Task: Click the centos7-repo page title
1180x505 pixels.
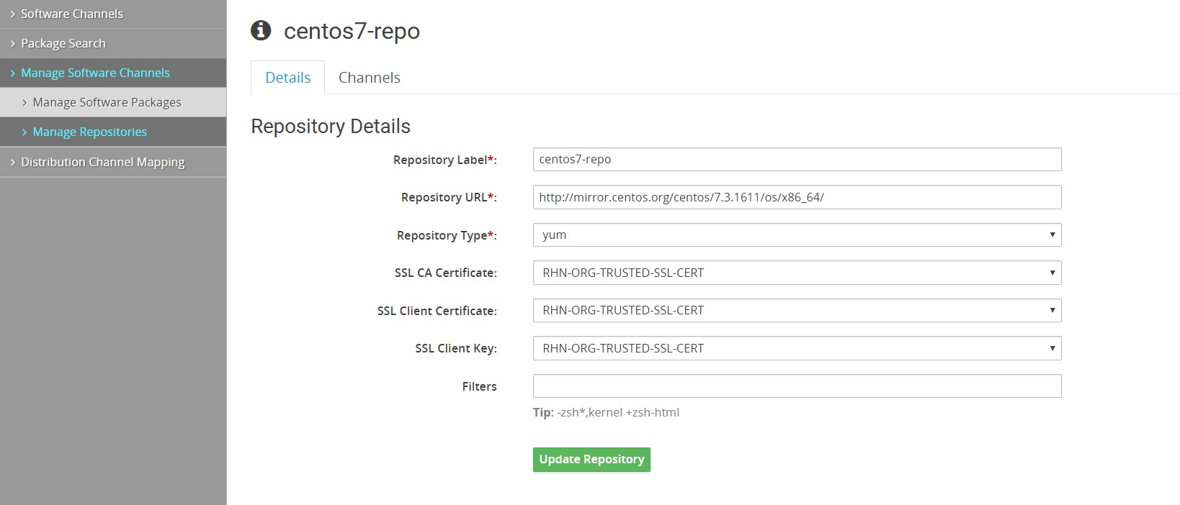Action: (x=352, y=31)
